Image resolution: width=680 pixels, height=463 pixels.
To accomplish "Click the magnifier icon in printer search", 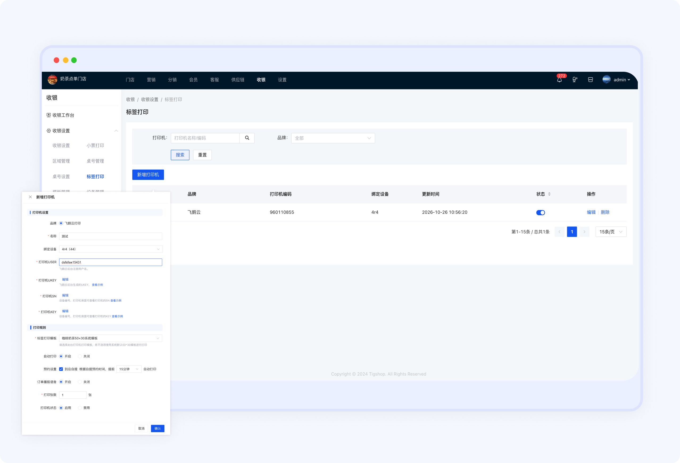I will tap(247, 138).
